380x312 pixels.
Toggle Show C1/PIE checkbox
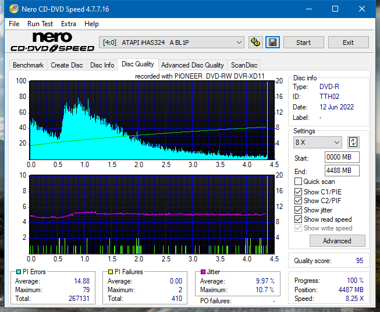click(298, 192)
